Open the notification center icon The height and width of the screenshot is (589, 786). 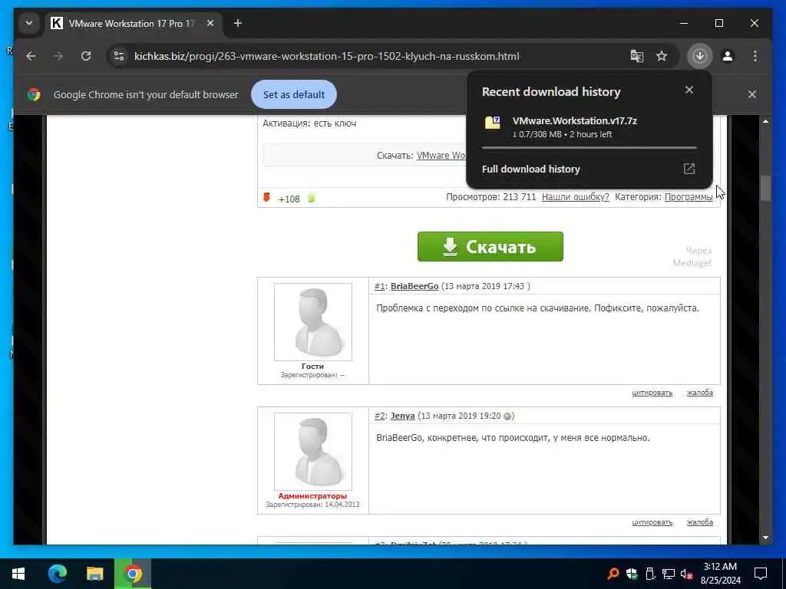click(x=761, y=574)
